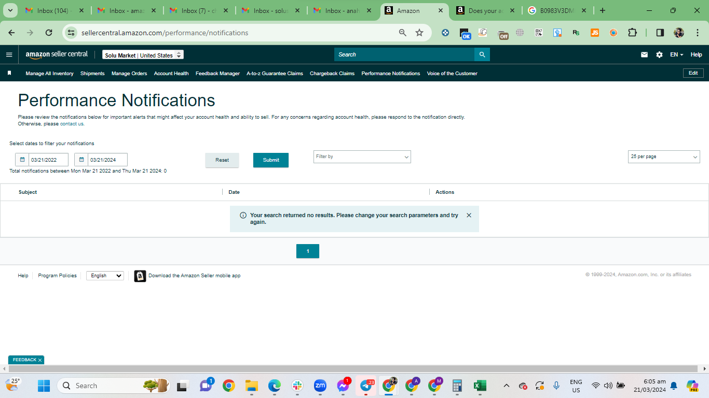
Task: Click the start date field showing 03/21/2022
Action: tap(49, 160)
